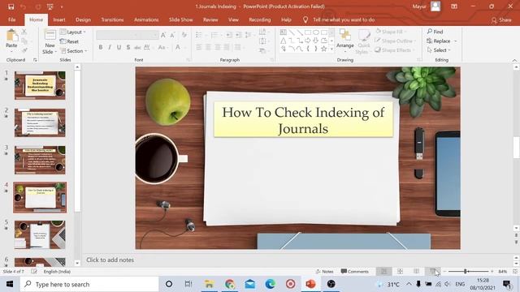Screen dimensions: 520x292
Task: Click the Cut scissors icon
Action: click(x=24, y=32)
